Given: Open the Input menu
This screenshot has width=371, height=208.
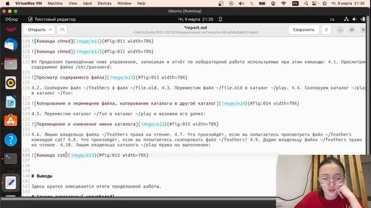Looking at the screenshot, I should pos(88,3).
